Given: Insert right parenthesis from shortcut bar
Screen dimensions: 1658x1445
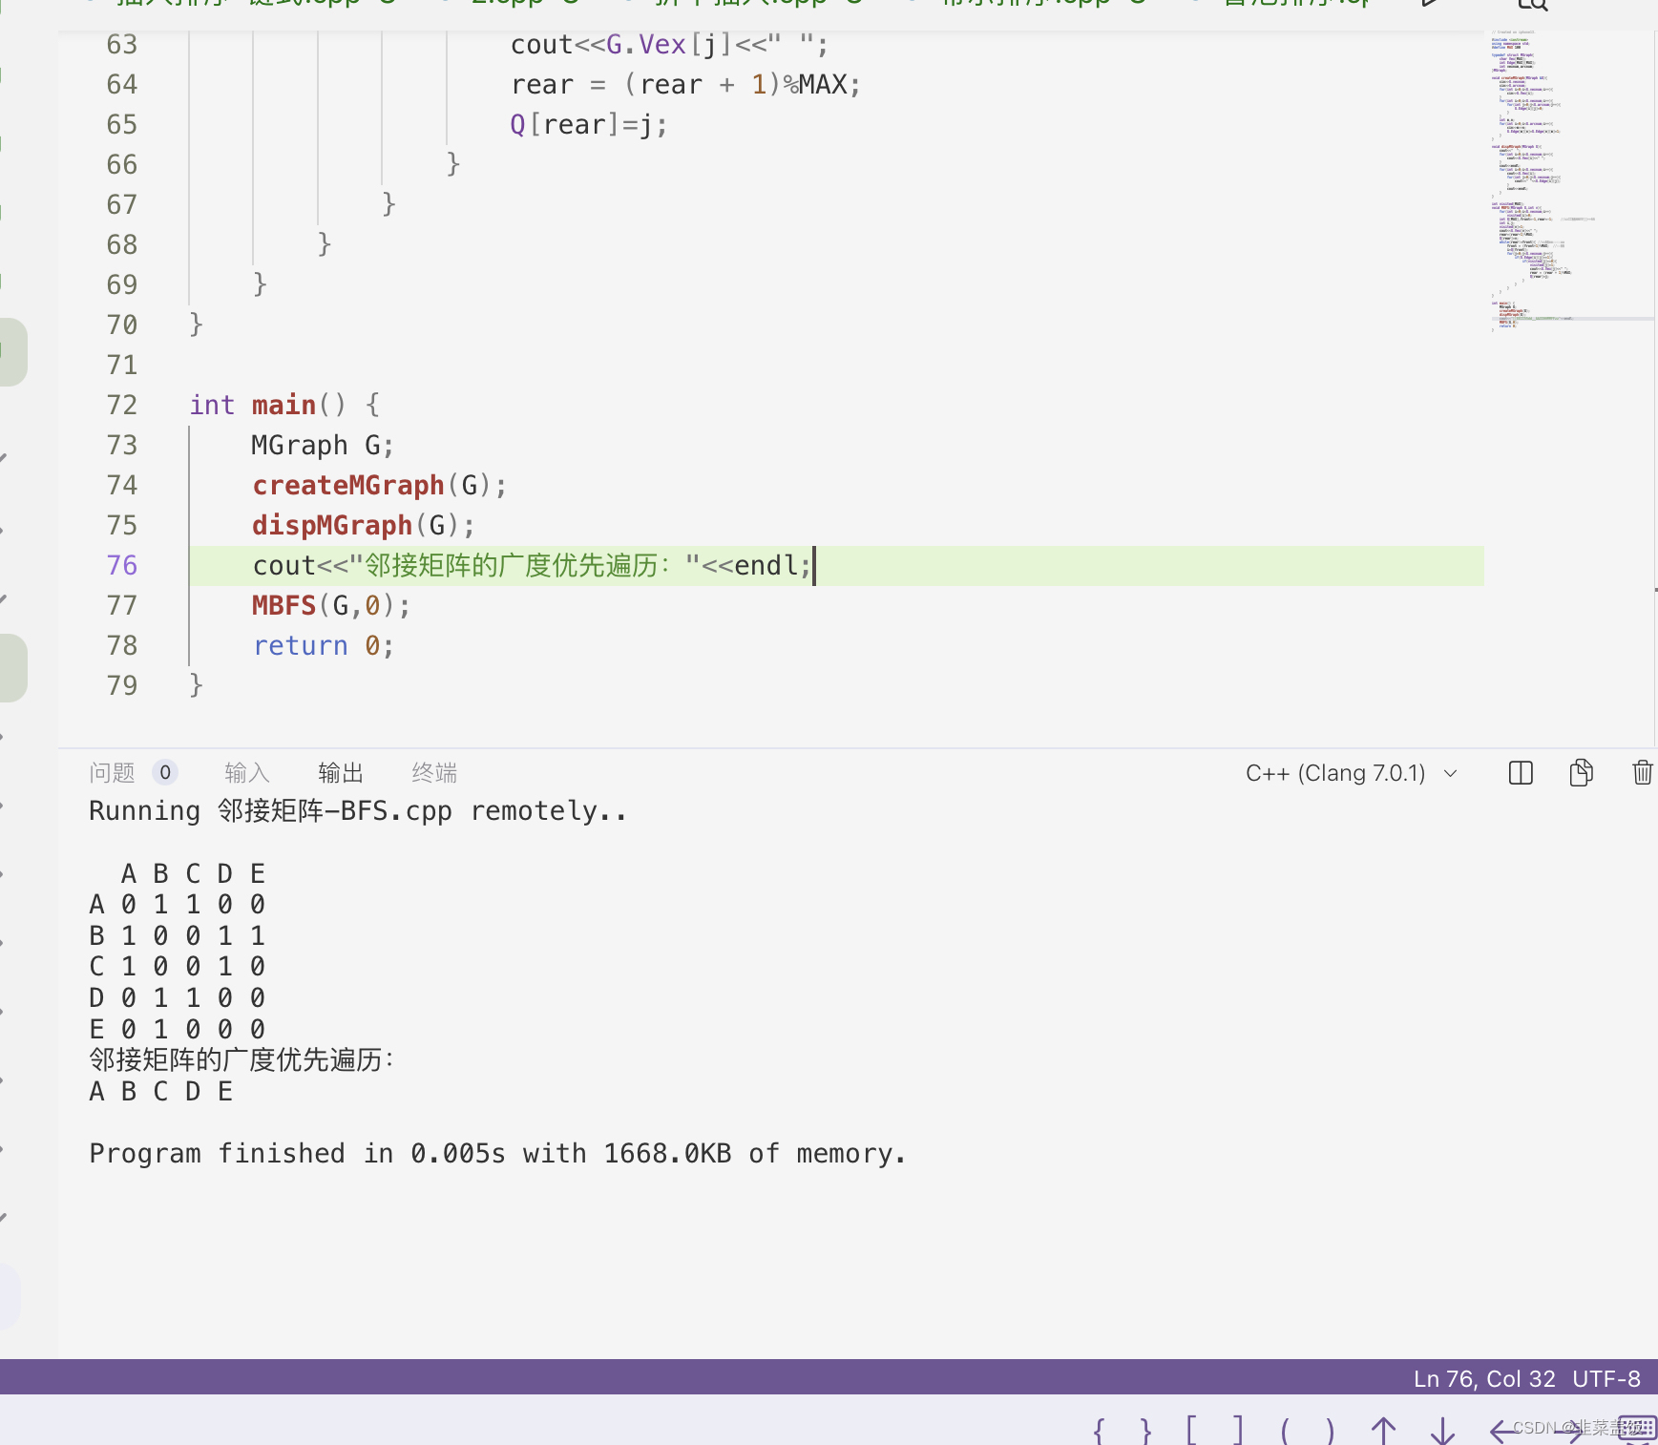Looking at the screenshot, I should point(1331,1430).
